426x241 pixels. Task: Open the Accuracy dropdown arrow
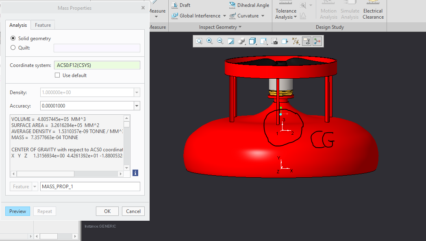coord(137,106)
